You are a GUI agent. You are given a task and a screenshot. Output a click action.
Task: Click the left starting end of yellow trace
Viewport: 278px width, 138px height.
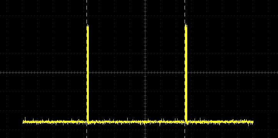(x=23, y=122)
